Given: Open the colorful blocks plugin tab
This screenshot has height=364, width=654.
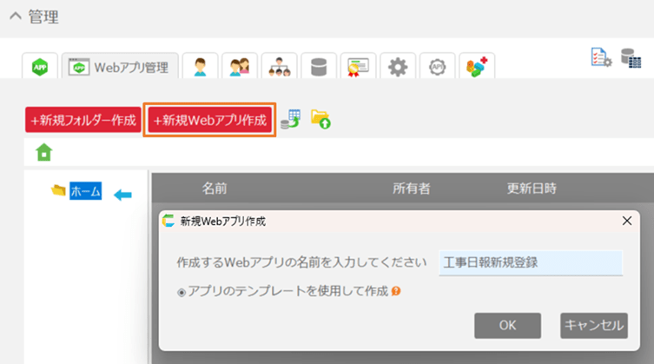Looking at the screenshot, I should pyautogui.click(x=477, y=67).
